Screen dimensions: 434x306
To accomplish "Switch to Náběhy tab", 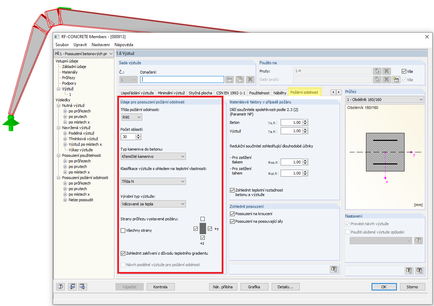I will 280,93.
